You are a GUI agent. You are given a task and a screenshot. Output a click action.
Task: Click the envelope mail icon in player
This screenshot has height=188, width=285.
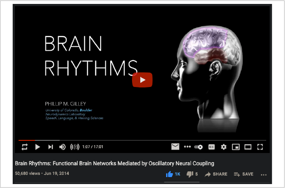(x=175, y=146)
